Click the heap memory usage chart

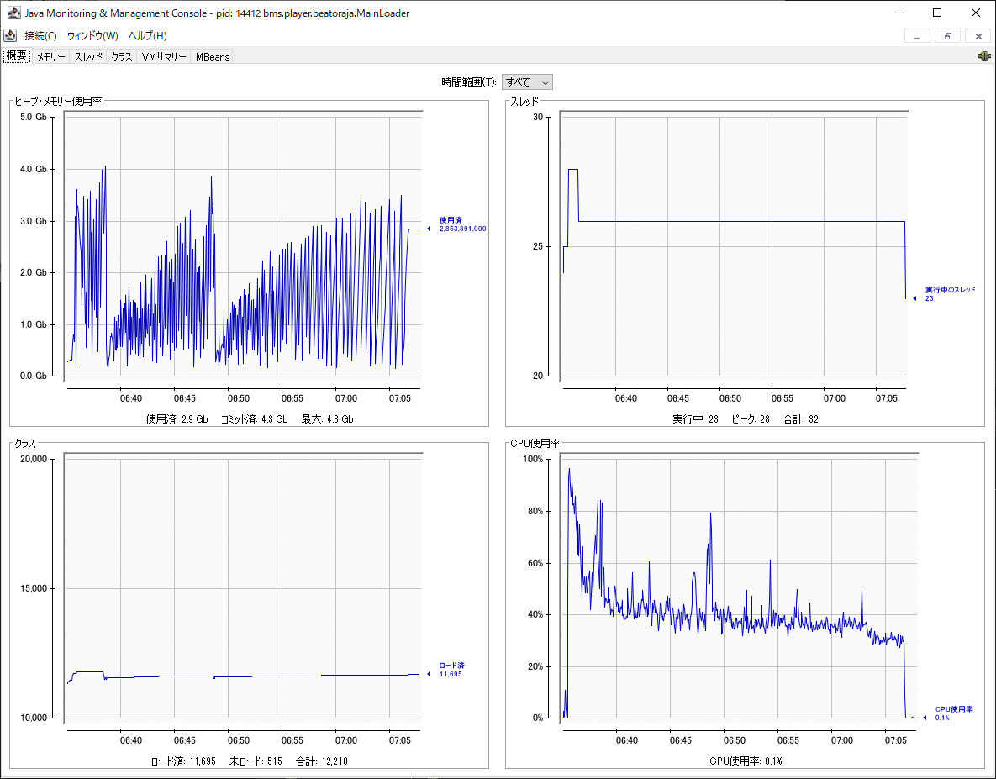[243, 245]
